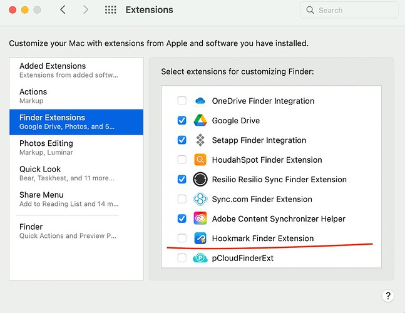Open Share Menu category

(76, 199)
